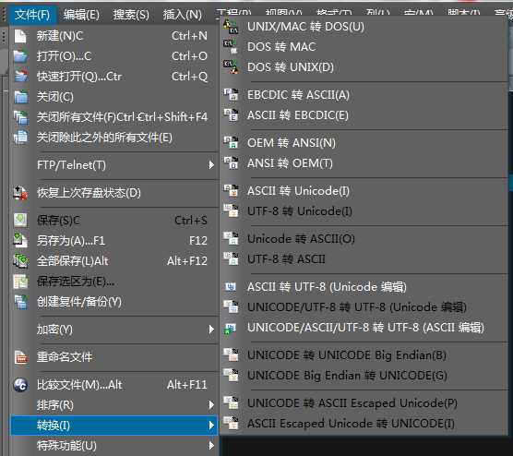Choose 新建(N) from the File menu

tap(114, 36)
